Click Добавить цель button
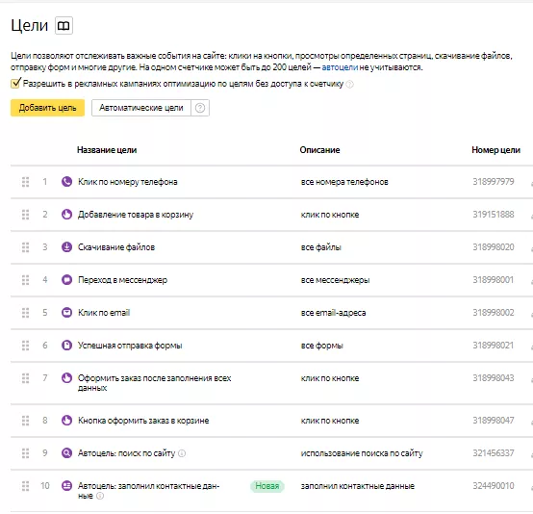Image resolution: width=533 pixels, height=514 pixels. (x=47, y=108)
